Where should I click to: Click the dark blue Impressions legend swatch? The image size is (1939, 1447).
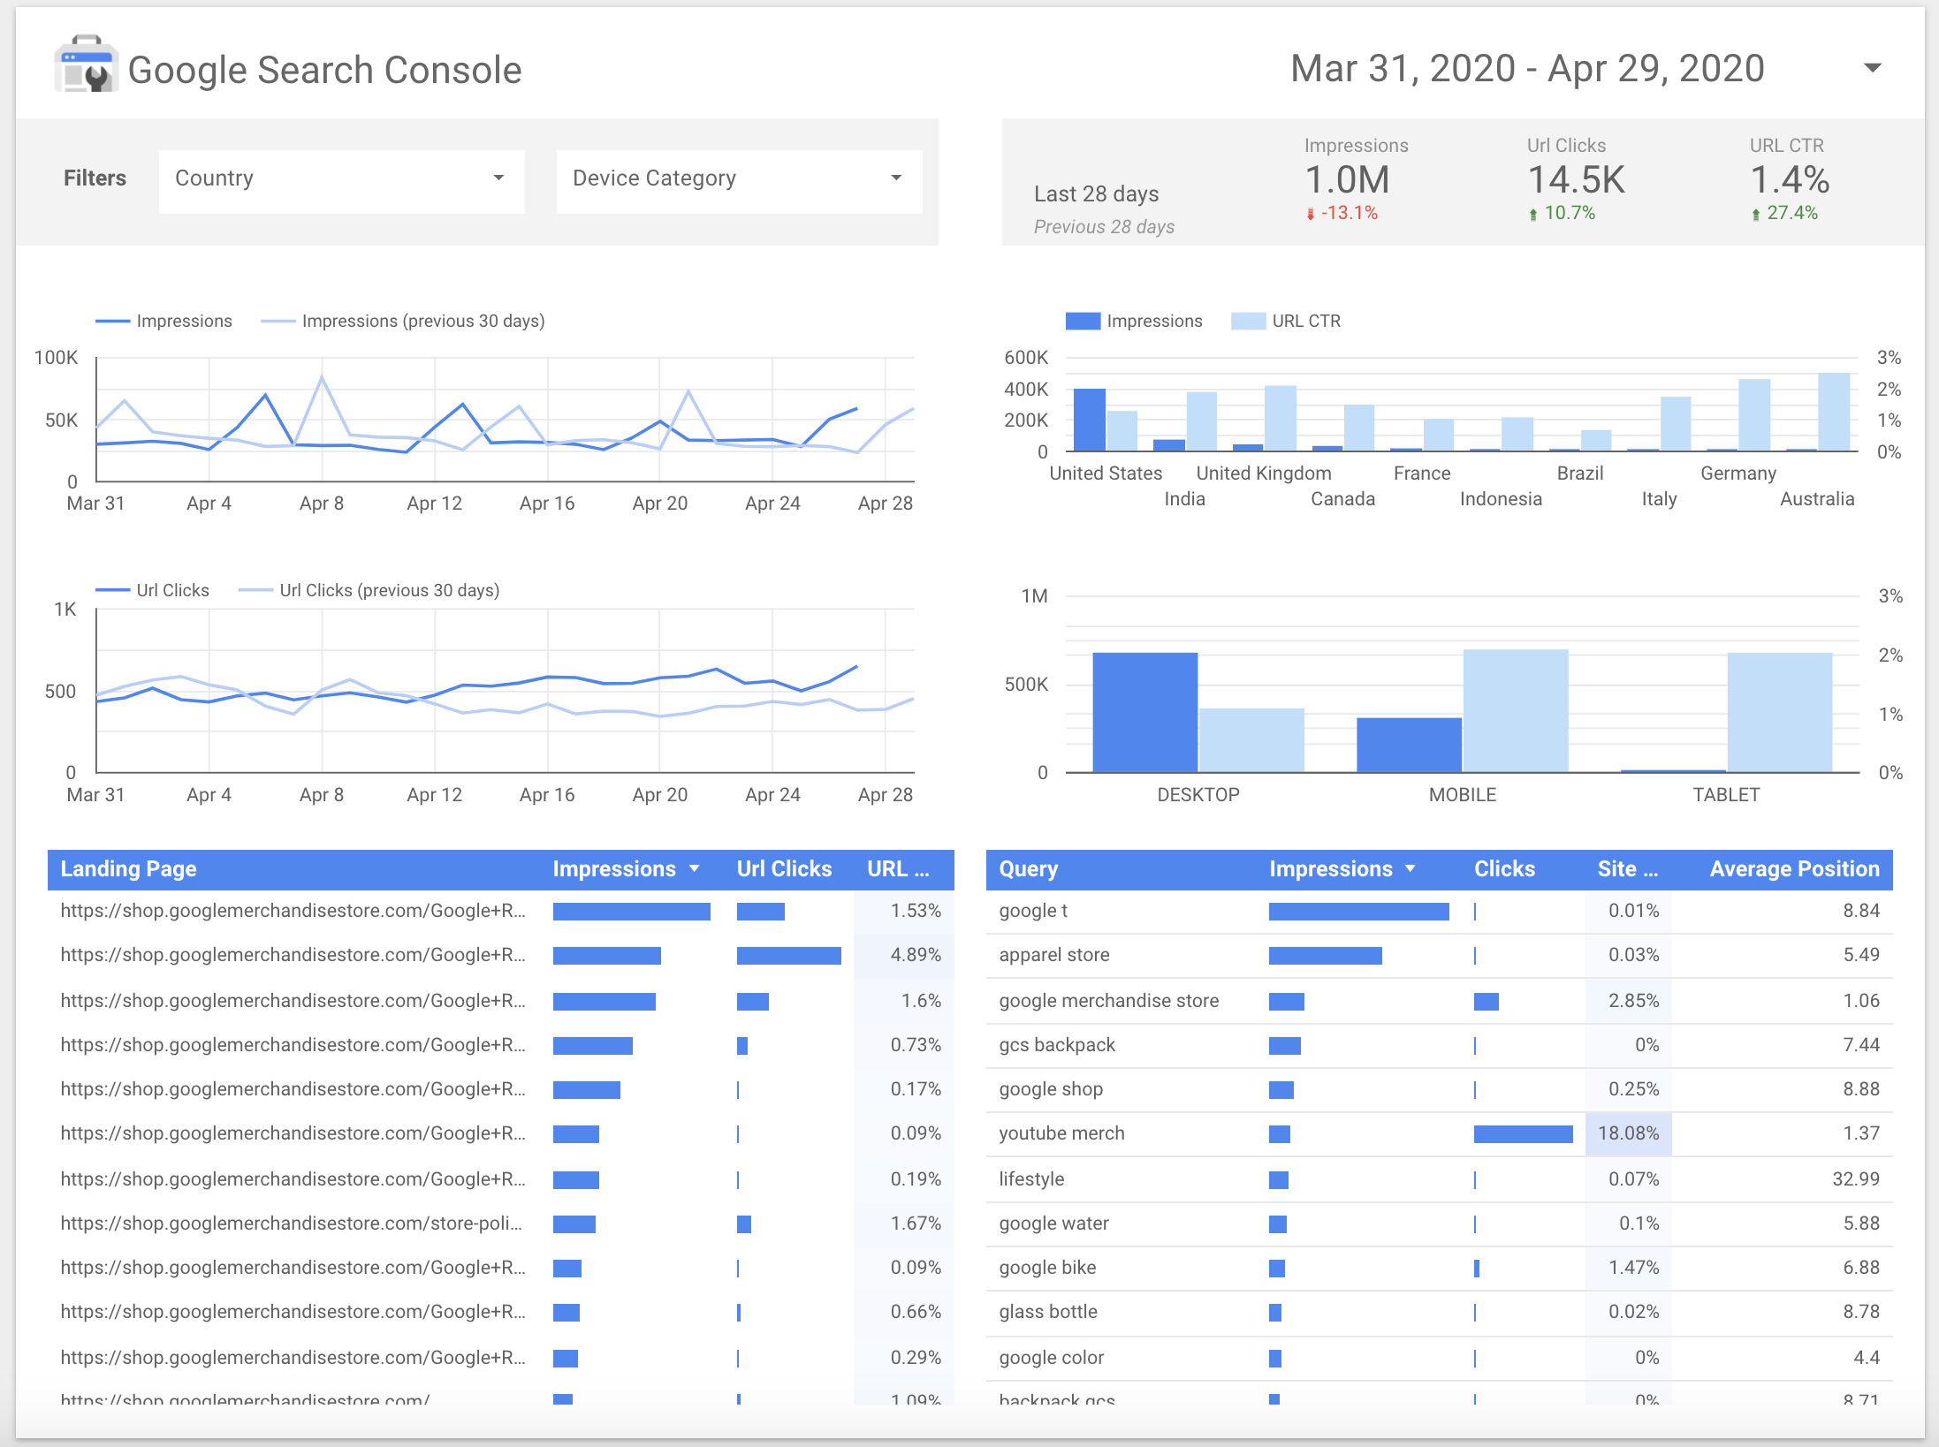tap(1082, 320)
